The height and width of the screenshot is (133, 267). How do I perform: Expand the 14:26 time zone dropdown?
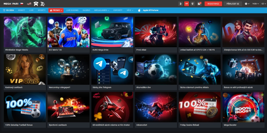255,4
